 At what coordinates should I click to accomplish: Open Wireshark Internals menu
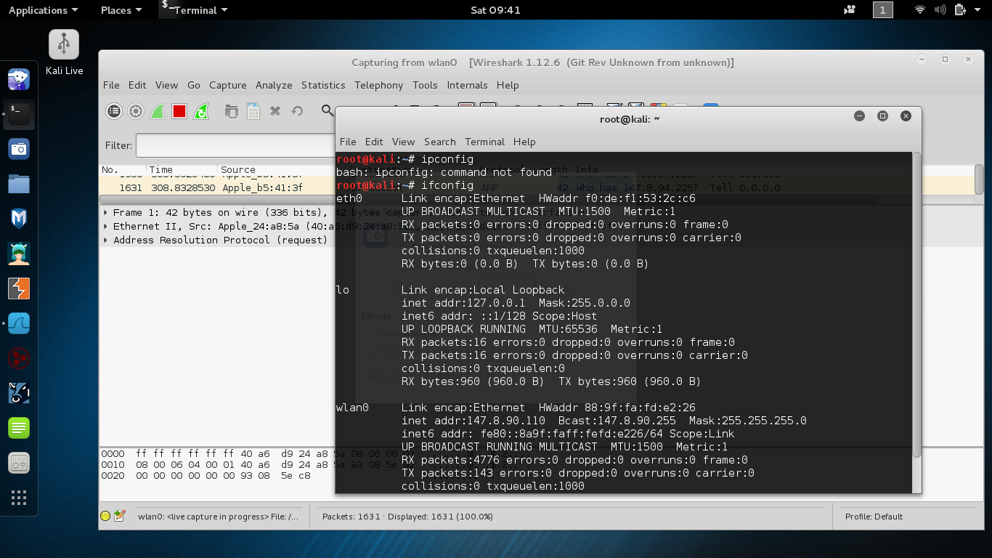[467, 85]
